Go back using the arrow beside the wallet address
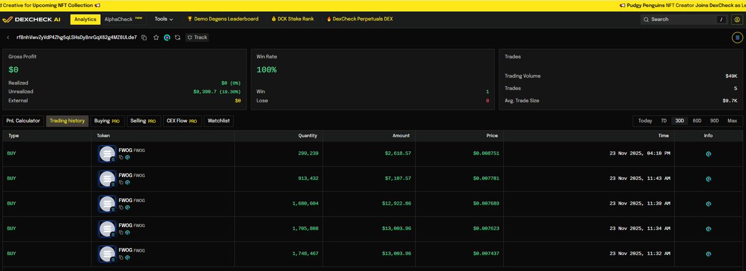This screenshot has height=271, width=746. click(7, 37)
